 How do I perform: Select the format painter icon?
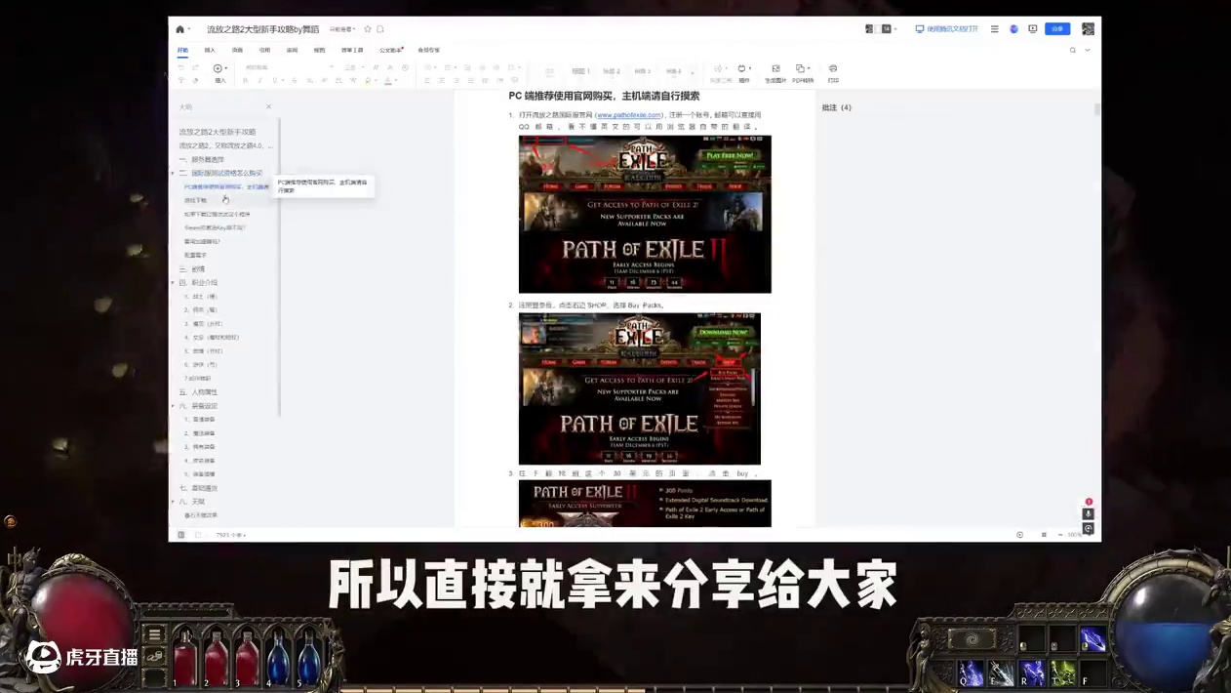(x=197, y=81)
